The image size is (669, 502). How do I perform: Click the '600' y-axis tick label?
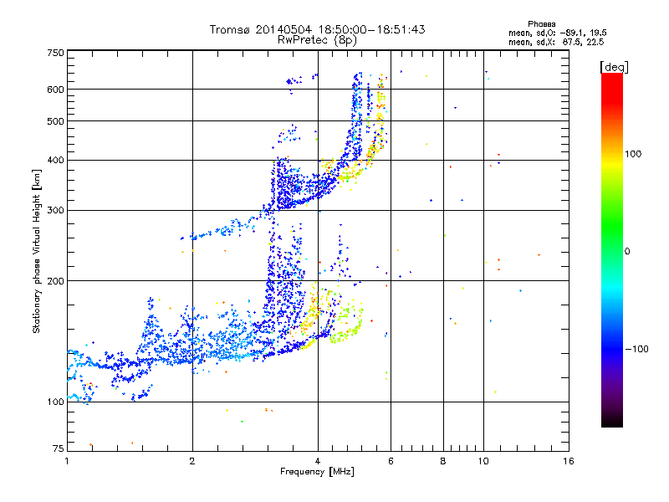tap(55, 90)
